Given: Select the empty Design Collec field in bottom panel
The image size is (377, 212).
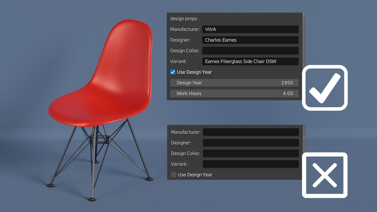Looking at the screenshot, I should [x=251, y=153].
